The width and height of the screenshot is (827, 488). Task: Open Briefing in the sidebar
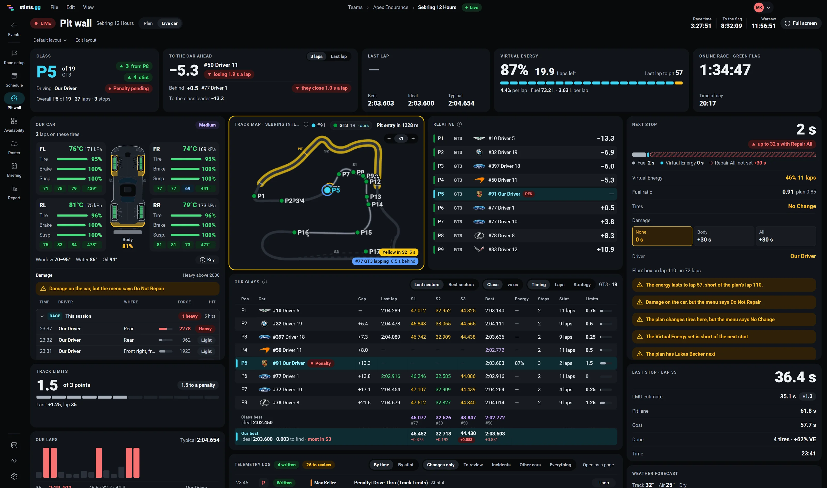[x=14, y=170]
